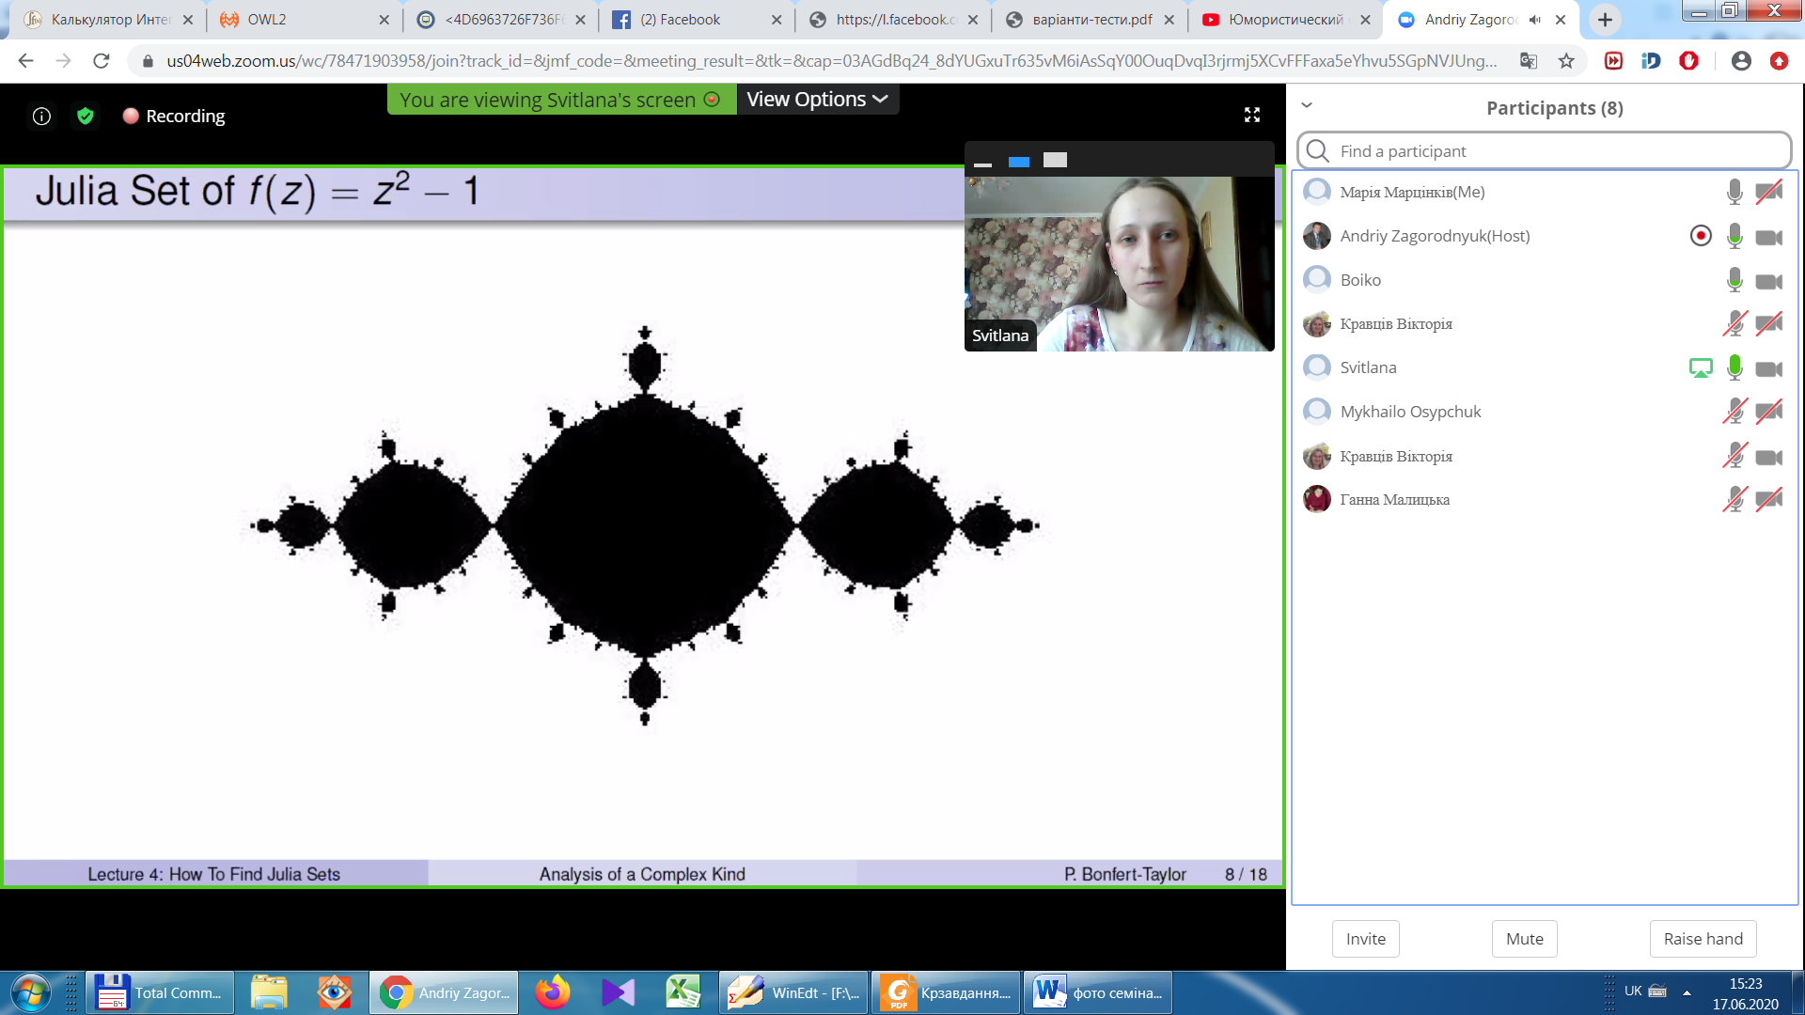Viewport: 1805px width, 1015px height.
Task: Bookmark this page with star icon
Action: 1566,61
